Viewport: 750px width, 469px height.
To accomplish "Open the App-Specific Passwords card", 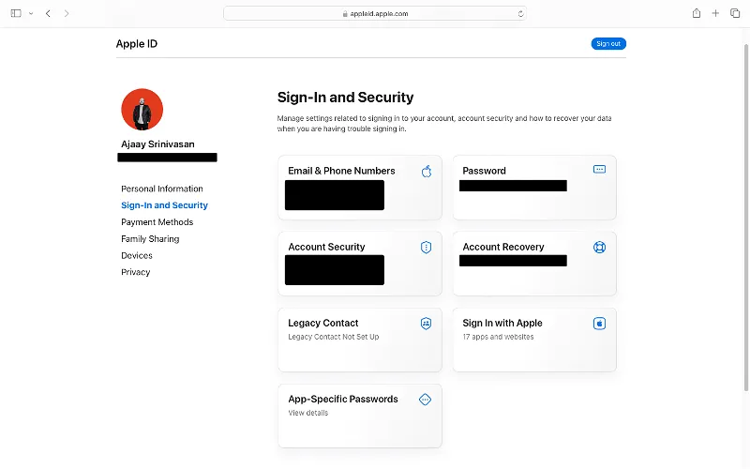I will coord(360,416).
